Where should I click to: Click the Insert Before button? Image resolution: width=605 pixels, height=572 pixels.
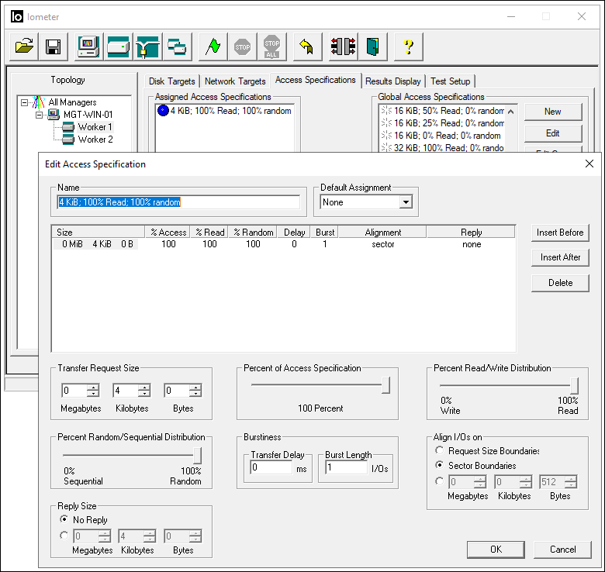560,233
